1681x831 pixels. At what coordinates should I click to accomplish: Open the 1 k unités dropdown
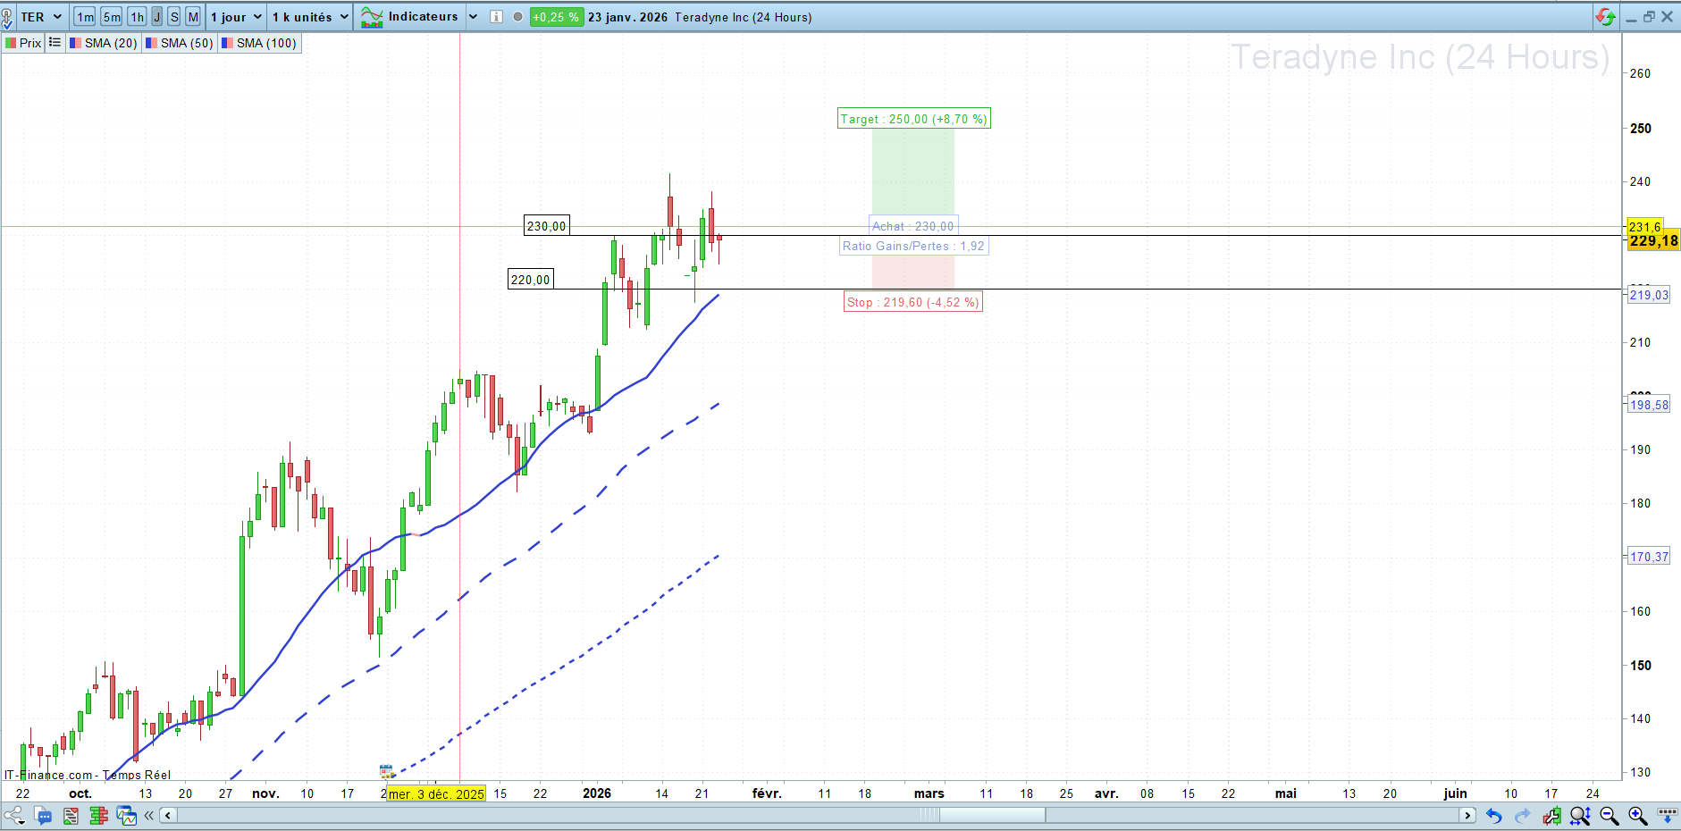[310, 17]
